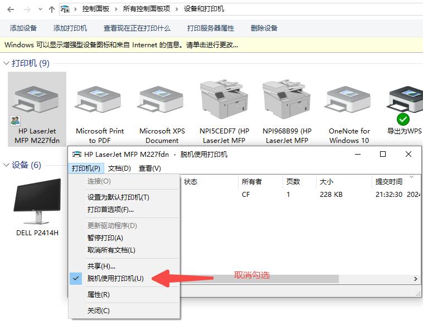This screenshot has width=423, height=322.
Task: Minimize the HP LaserJet print queue window
Action: (x=358, y=154)
